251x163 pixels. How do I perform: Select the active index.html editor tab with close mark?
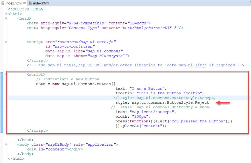(13, 3)
